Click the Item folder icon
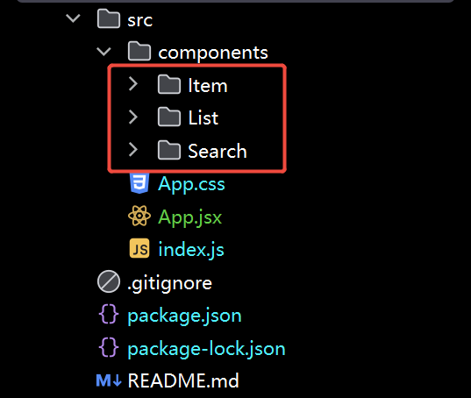This screenshot has width=471, height=398. click(x=169, y=84)
